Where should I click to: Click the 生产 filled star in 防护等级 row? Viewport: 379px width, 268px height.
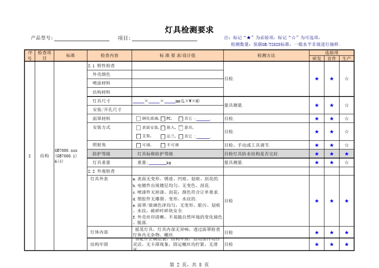click(x=347, y=154)
